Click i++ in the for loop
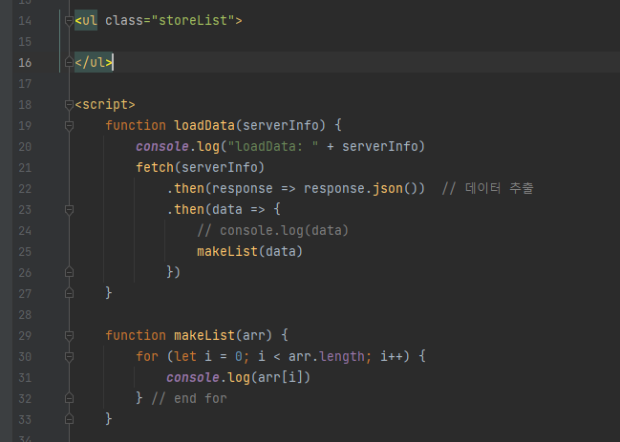The width and height of the screenshot is (620, 442). [392, 356]
